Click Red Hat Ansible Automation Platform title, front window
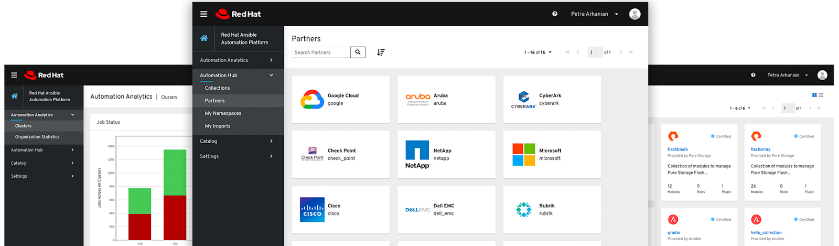Screen dimensions: 839x246 tap(244, 38)
